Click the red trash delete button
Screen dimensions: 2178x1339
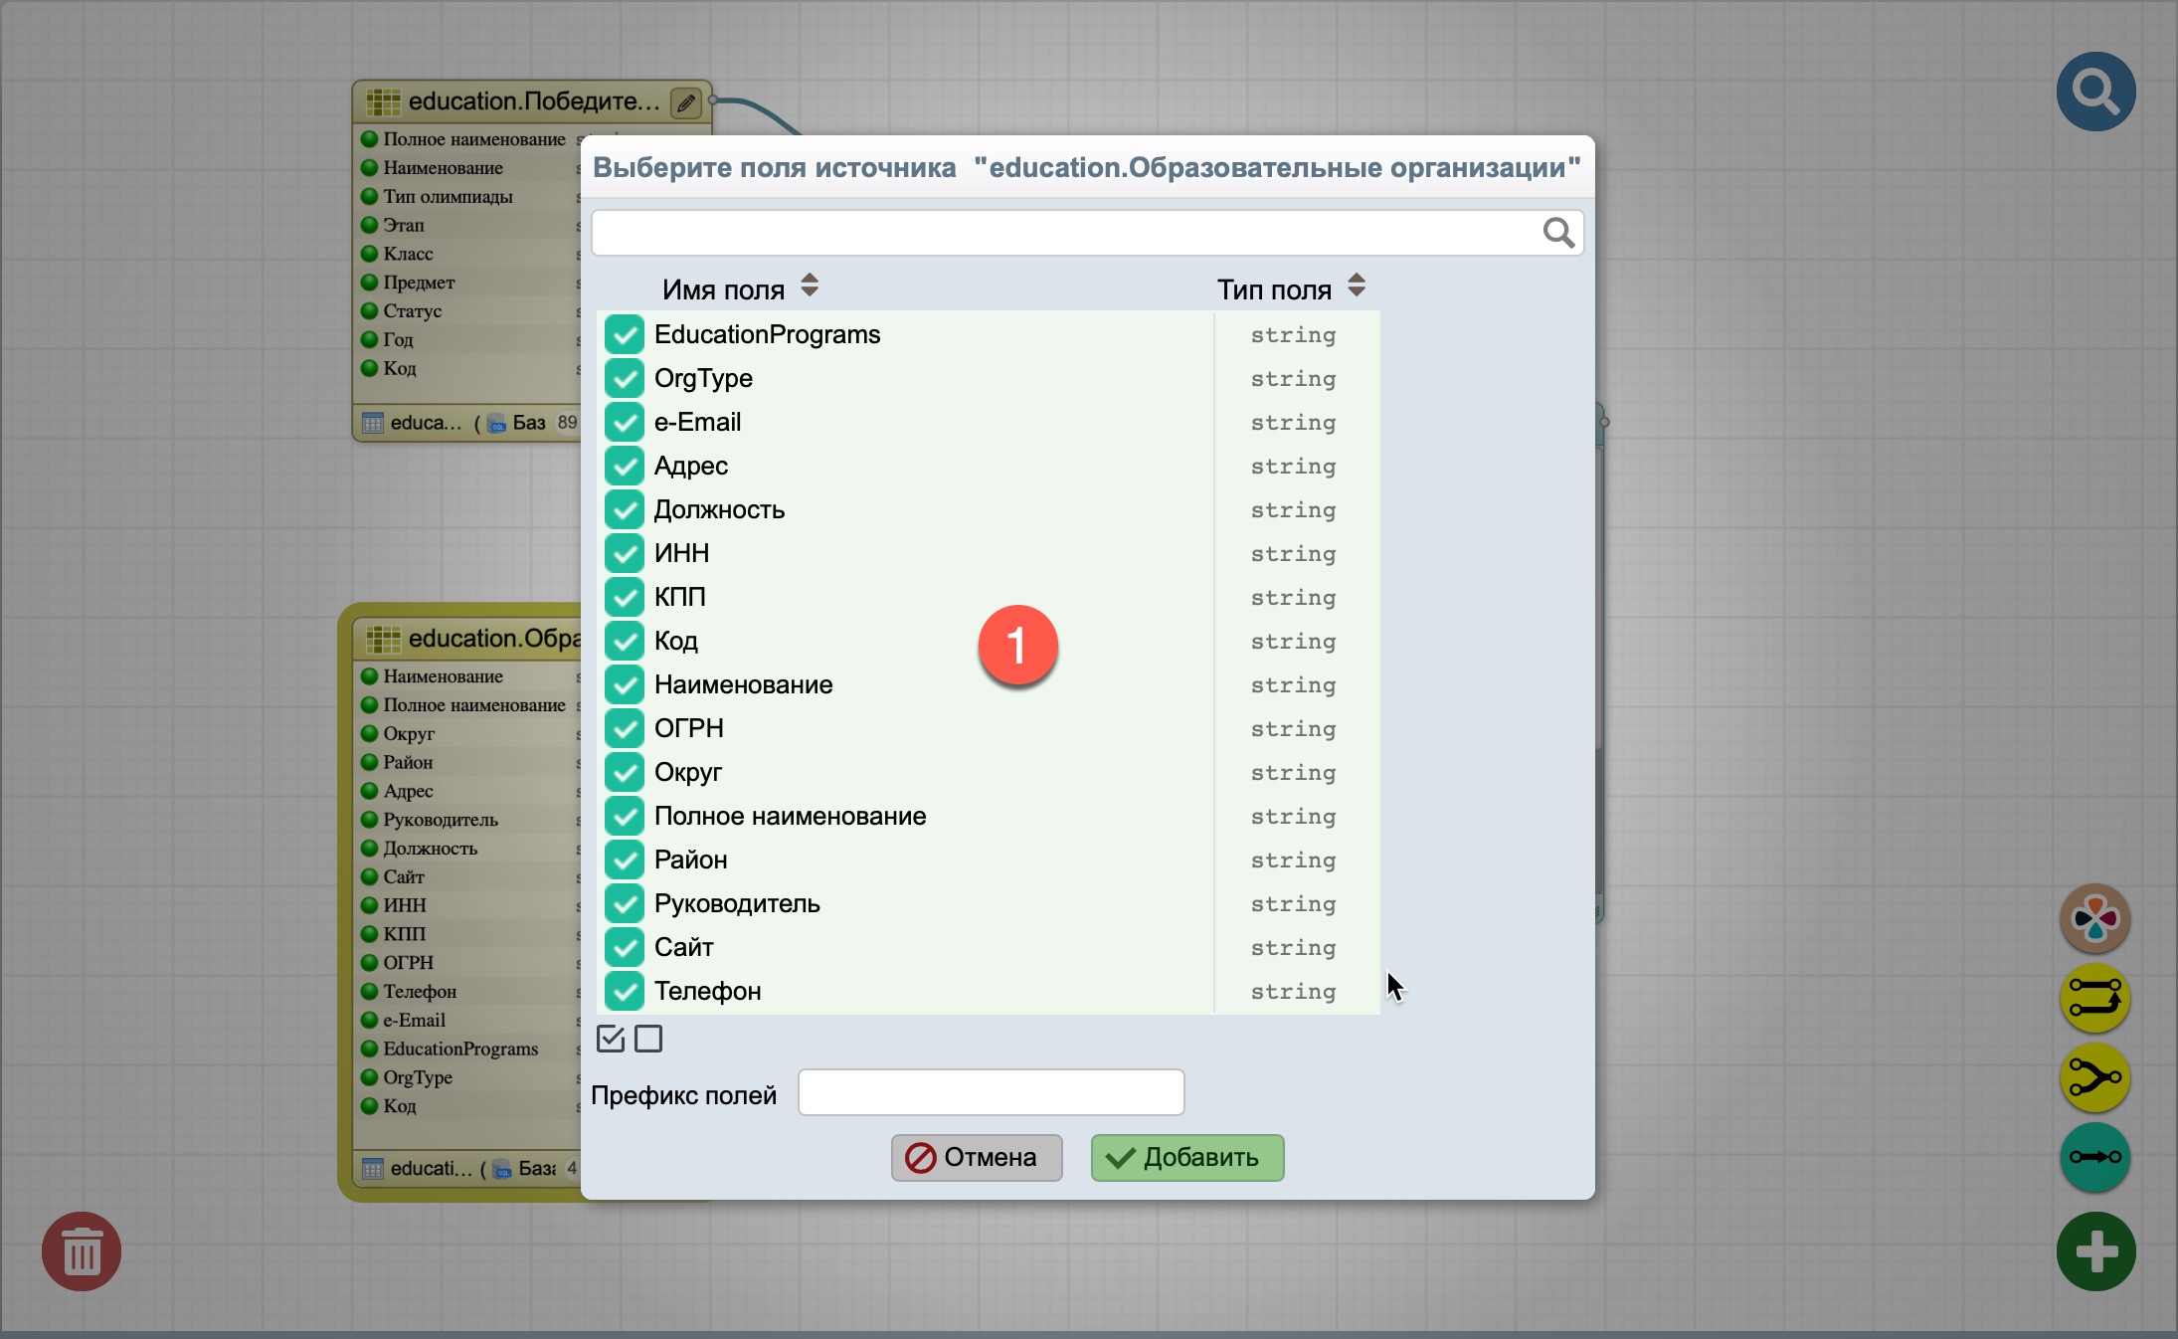coord(82,1251)
